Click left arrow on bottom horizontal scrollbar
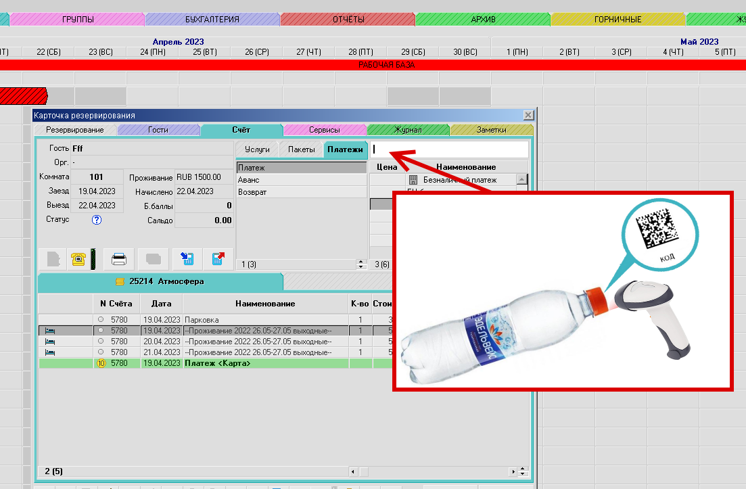Image resolution: width=746 pixels, height=489 pixels. click(353, 471)
